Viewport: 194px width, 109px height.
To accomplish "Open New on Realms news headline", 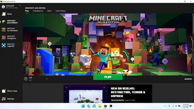I will tap(128, 92).
